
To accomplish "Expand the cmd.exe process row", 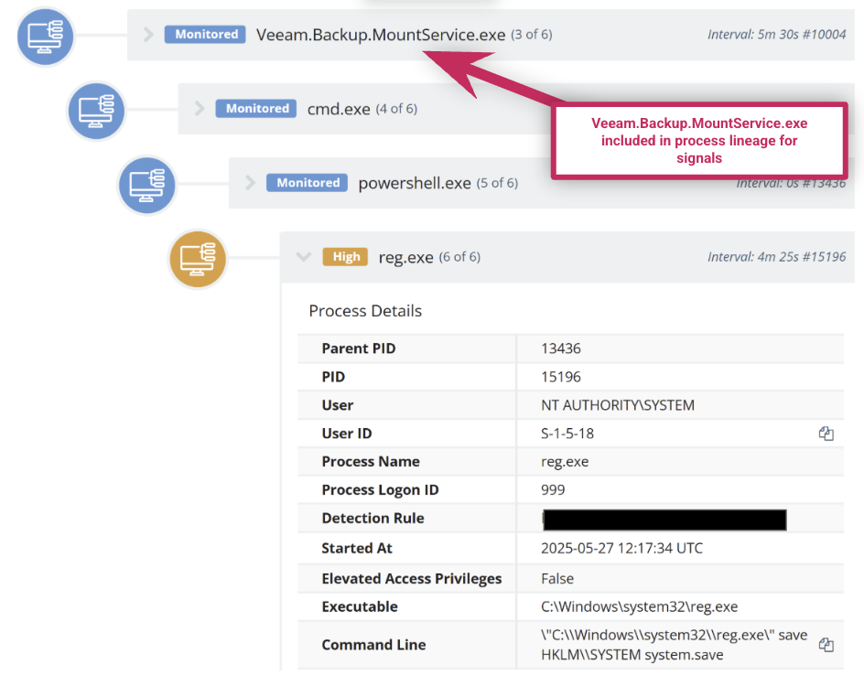I will [200, 109].
